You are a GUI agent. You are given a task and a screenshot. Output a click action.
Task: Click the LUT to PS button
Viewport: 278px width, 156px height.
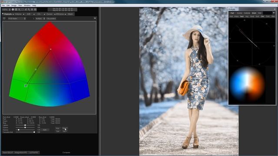[34, 153]
